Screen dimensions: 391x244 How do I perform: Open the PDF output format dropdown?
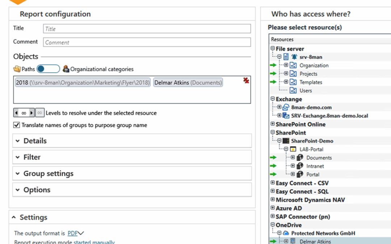click(76, 233)
